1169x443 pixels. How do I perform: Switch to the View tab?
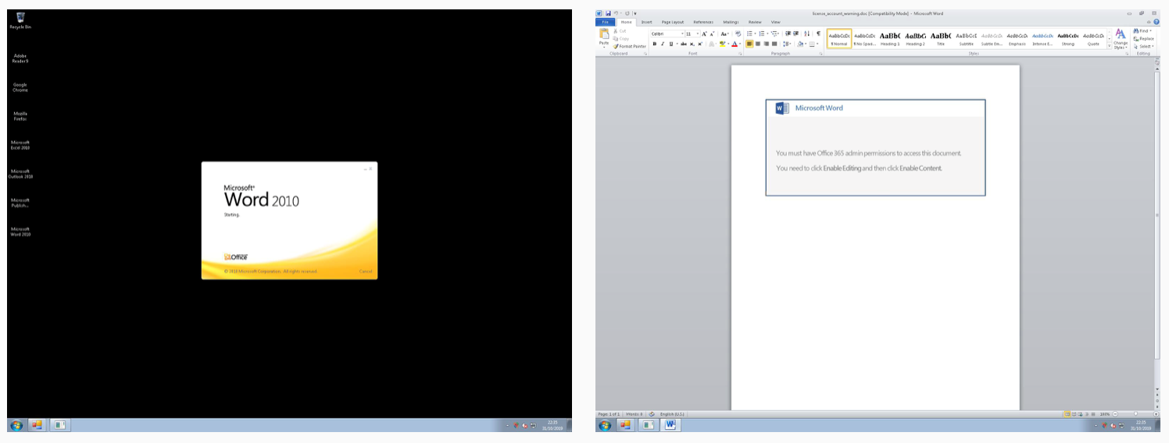click(x=775, y=22)
